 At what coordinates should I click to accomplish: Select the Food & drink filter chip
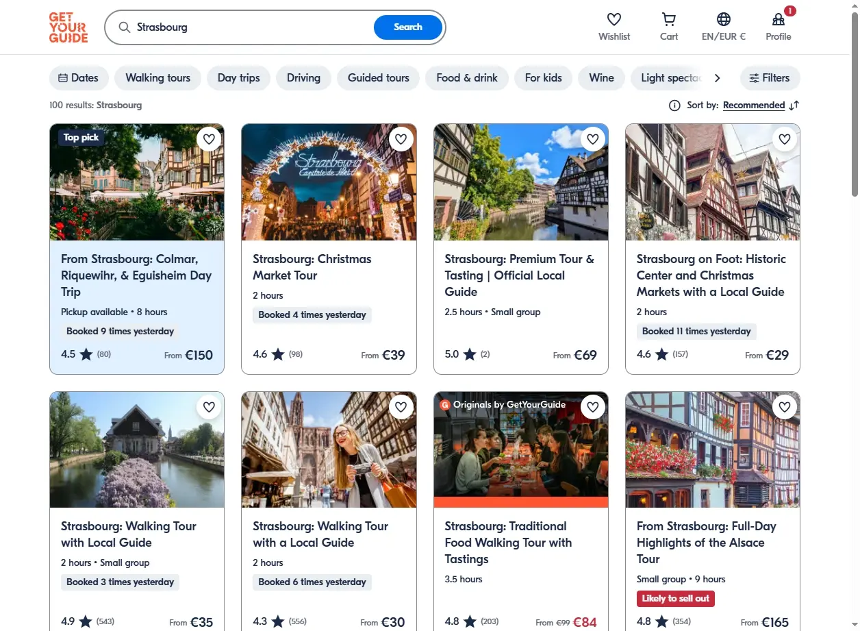coord(467,78)
